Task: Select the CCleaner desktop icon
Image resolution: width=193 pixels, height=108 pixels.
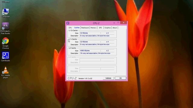Action: click(x=5, y=1)
